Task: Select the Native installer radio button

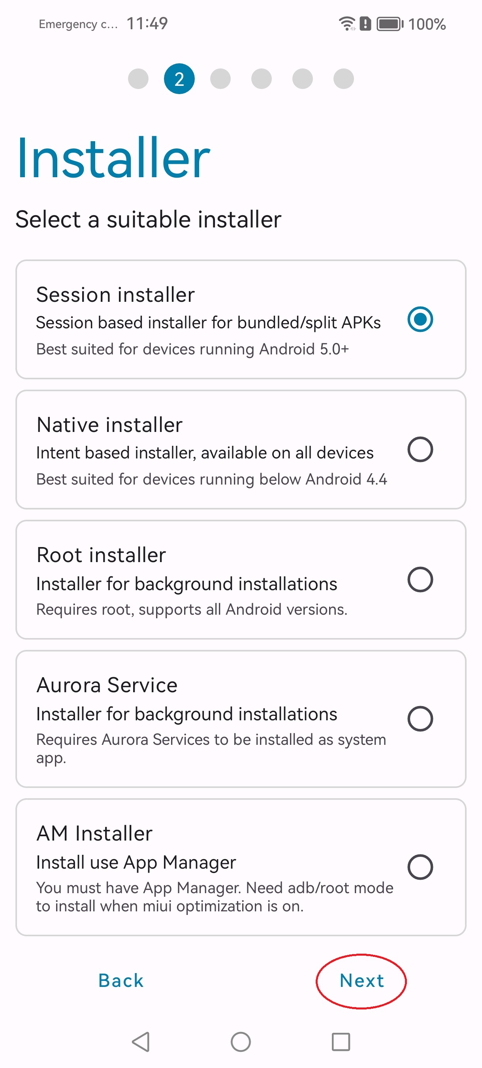Action: click(420, 449)
